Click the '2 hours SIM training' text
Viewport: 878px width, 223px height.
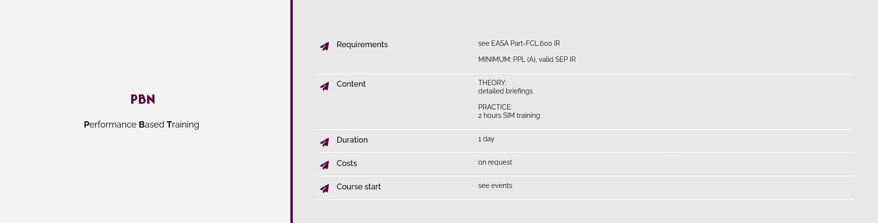509,115
